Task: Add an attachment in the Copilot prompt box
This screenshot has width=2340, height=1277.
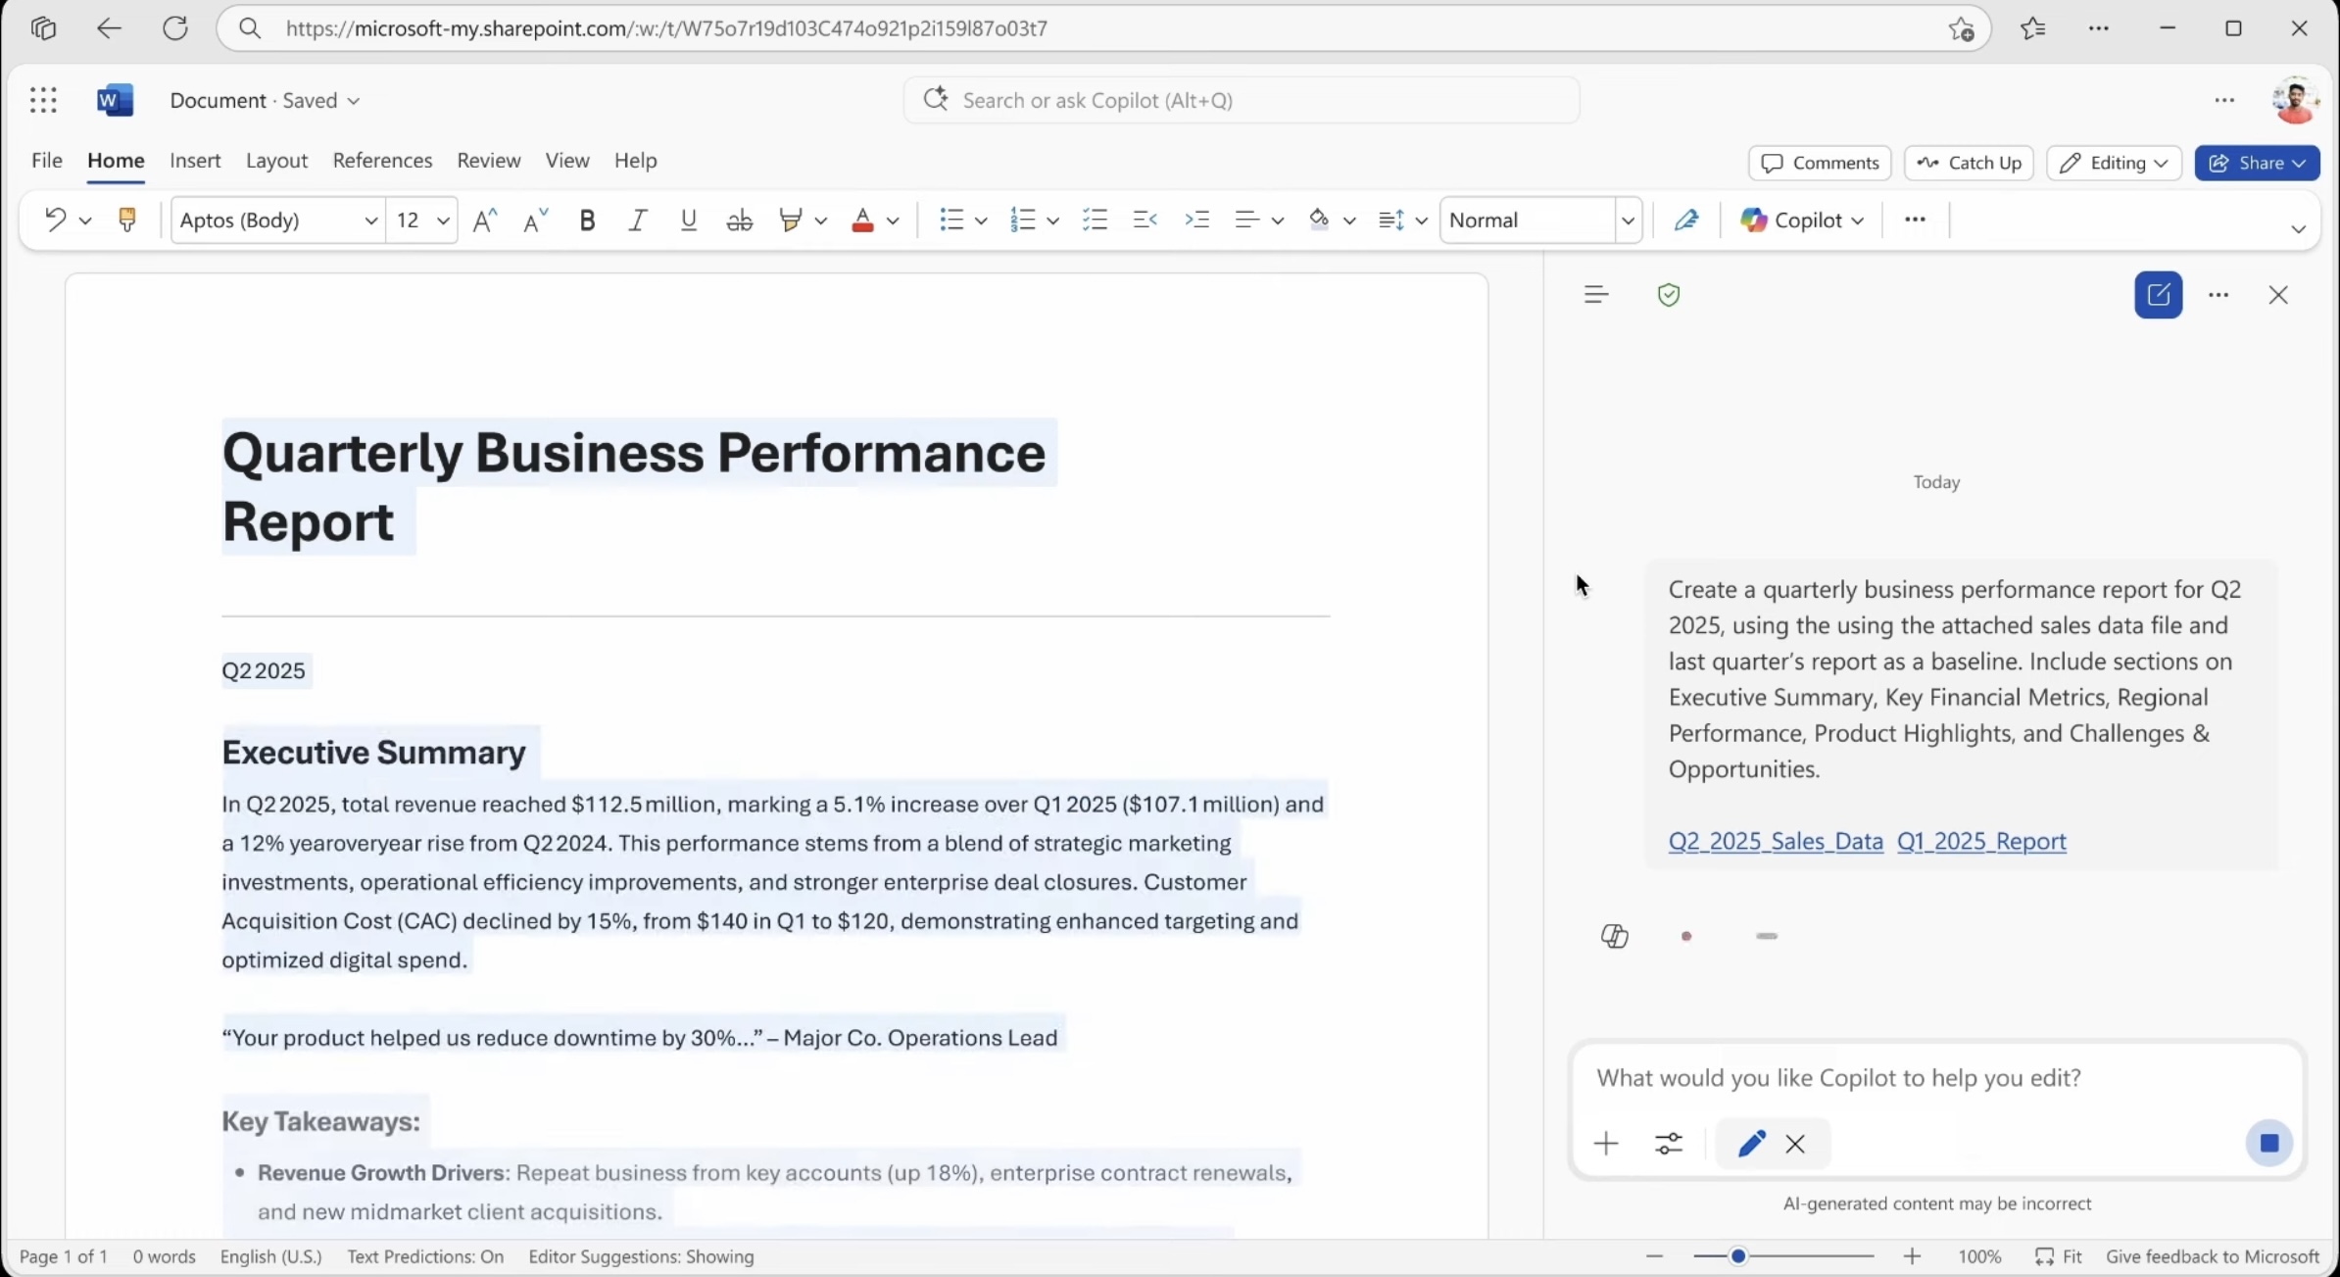Action: pyautogui.click(x=1606, y=1144)
